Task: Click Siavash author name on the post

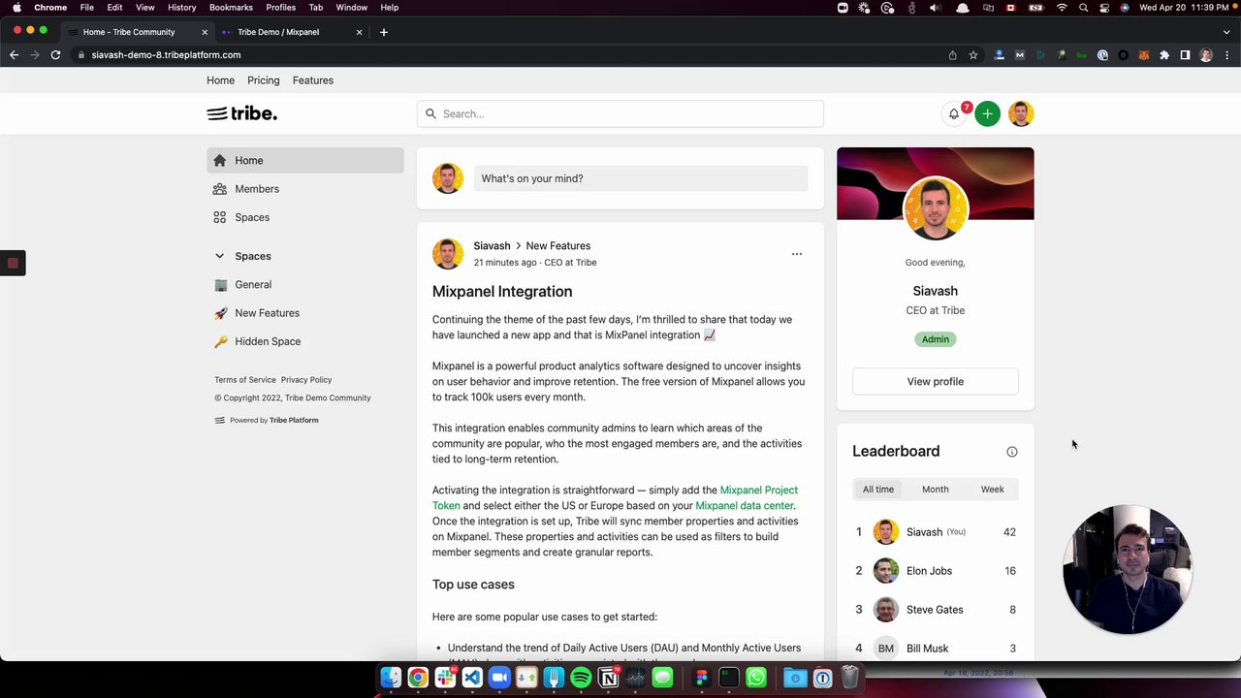Action: point(492,246)
